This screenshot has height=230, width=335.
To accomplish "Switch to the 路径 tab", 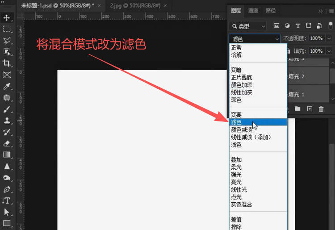I will point(271,10).
